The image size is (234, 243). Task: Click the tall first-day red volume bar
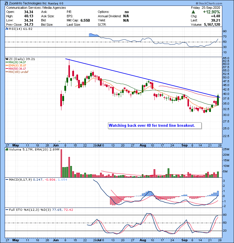[x=61, y=163]
